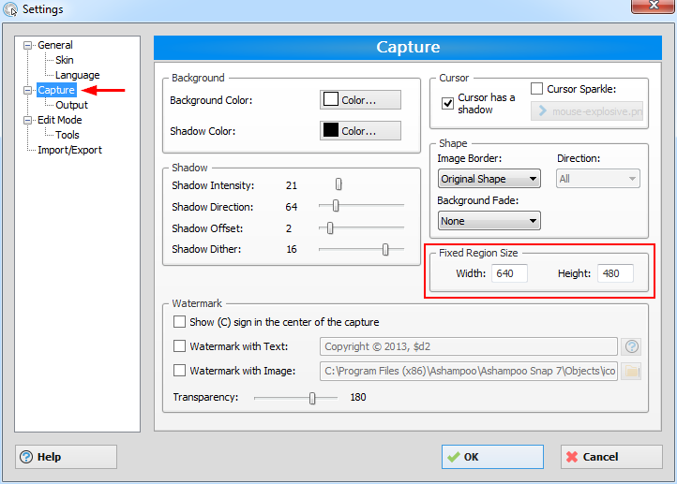Screen dimensions: 677x484
Task: Tick the Watermark with Image checkbox
Action: tap(179, 370)
